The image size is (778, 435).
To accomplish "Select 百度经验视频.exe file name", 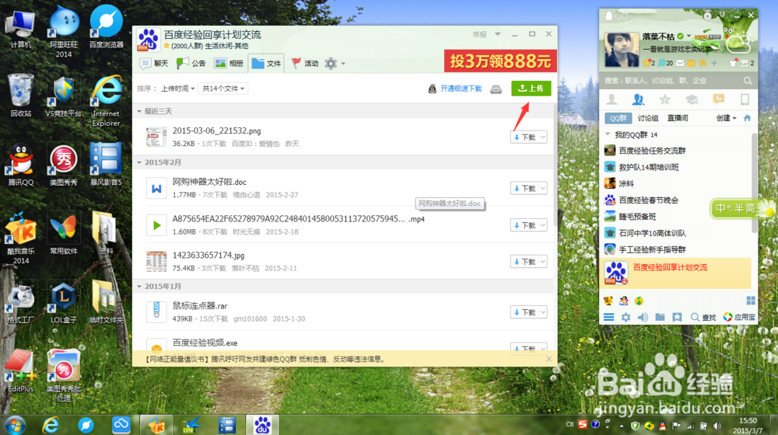I will click(205, 343).
